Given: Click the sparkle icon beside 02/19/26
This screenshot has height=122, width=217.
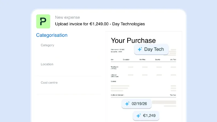Looking at the screenshot, I should click(x=127, y=104).
